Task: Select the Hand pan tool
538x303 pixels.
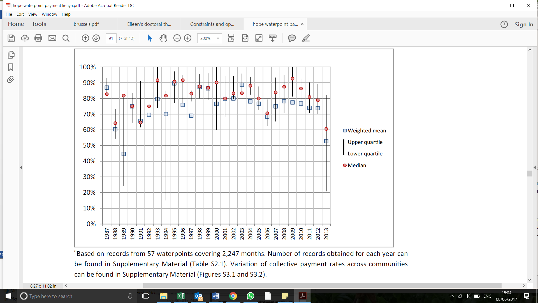Action: tap(163, 38)
